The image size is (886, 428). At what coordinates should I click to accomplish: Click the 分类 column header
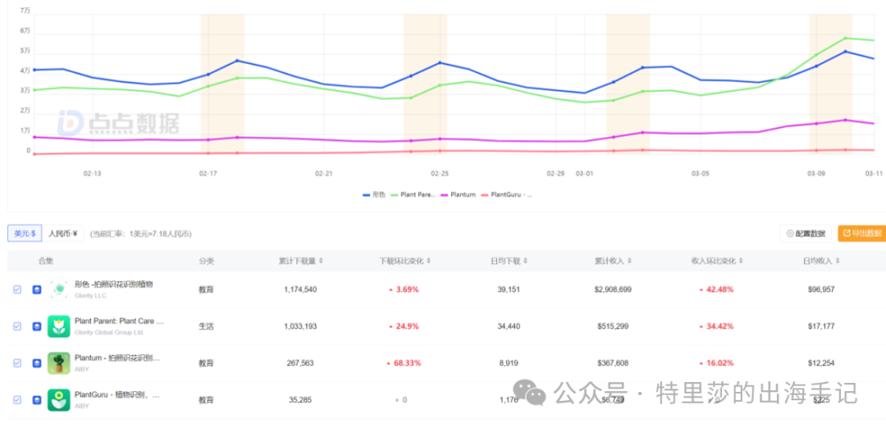(x=206, y=261)
